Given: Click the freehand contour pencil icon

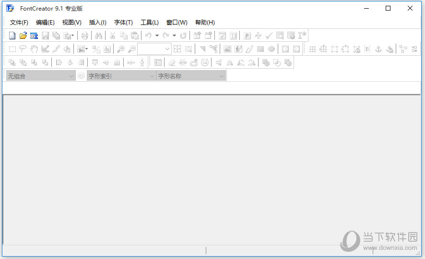Looking at the screenshot, I should (249, 49).
